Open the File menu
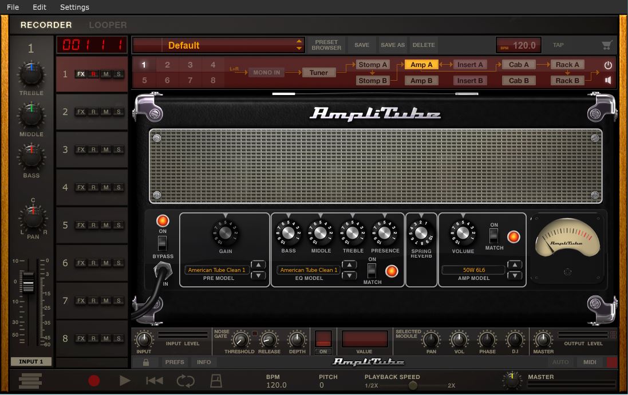Viewport: 628px width, 395px height. 13,7
